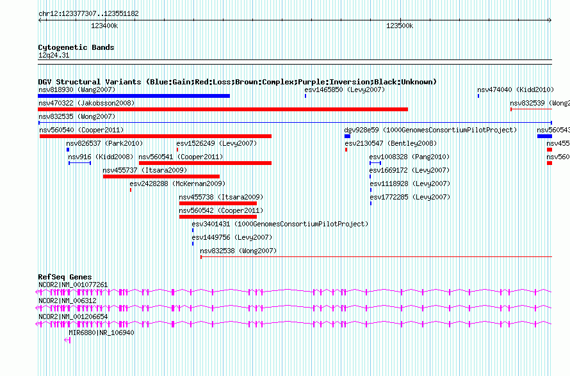The height and width of the screenshot is (376, 570).
Task: Click the nsv560540 (Cooper2011) variant label
Action: 81,130
